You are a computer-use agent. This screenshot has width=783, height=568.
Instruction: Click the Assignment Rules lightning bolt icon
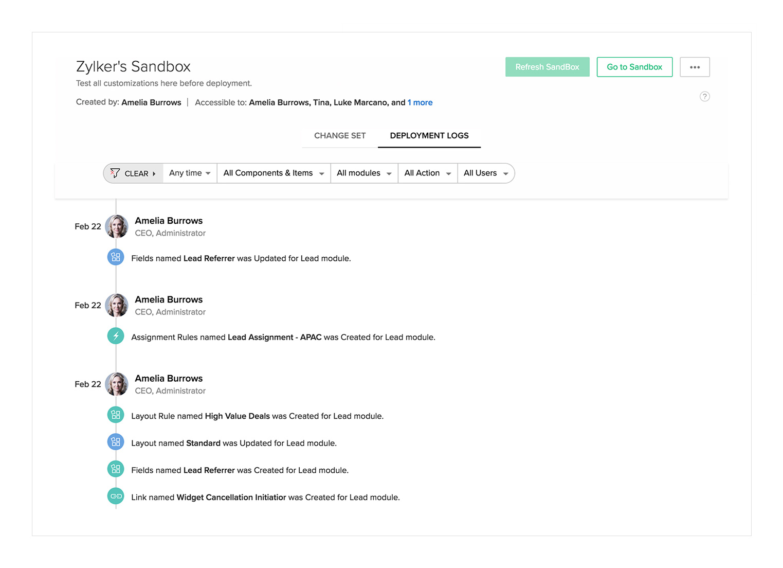116,336
